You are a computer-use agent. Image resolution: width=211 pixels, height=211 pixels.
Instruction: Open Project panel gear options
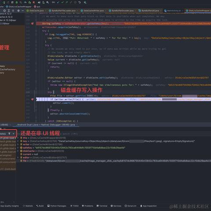(x=18, y=11)
